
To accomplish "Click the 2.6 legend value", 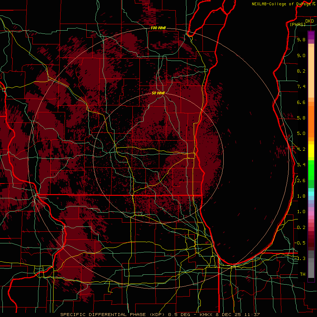I will (301, 181).
